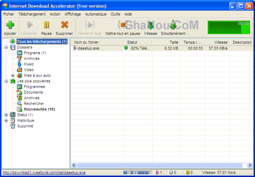
Task: Select the Dossiers folder icon
Action: point(13,47)
